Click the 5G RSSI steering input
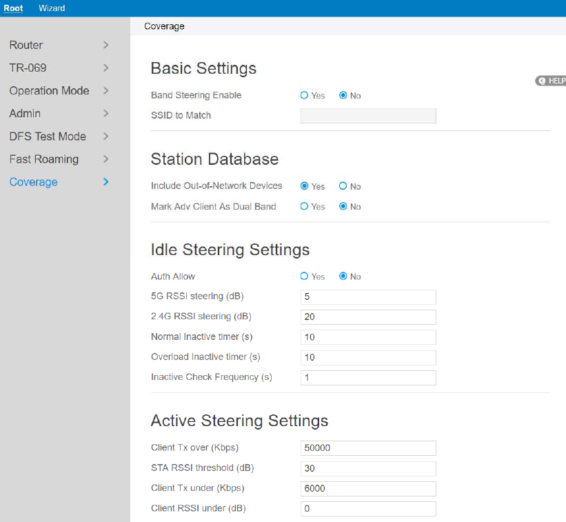This screenshot has height=522, width=566. point(368,297)
